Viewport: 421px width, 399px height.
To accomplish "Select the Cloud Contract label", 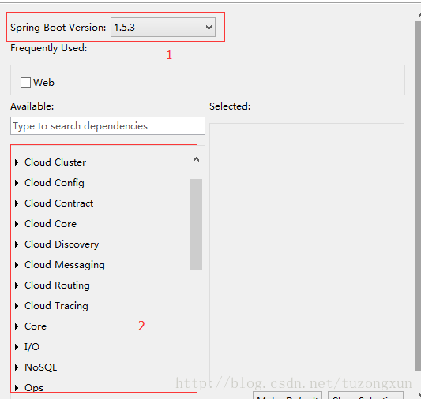I will pyautogui.click(x=58, y=203).
